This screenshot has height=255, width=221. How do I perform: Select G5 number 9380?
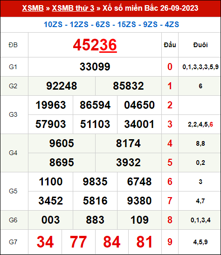139,200
